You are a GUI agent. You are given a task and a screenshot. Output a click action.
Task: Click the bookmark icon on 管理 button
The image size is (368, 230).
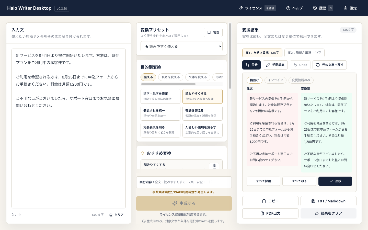coord(209,32)
